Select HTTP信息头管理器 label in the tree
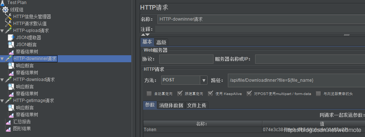 click(x=32, y=17)
